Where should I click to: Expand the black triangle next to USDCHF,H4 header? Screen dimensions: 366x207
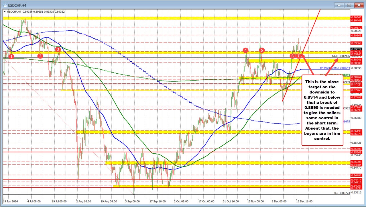tap(4, 11)
